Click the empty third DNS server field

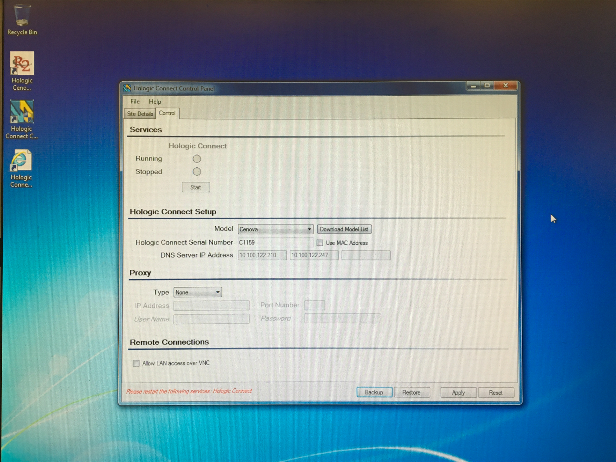(x=366, y=255)
